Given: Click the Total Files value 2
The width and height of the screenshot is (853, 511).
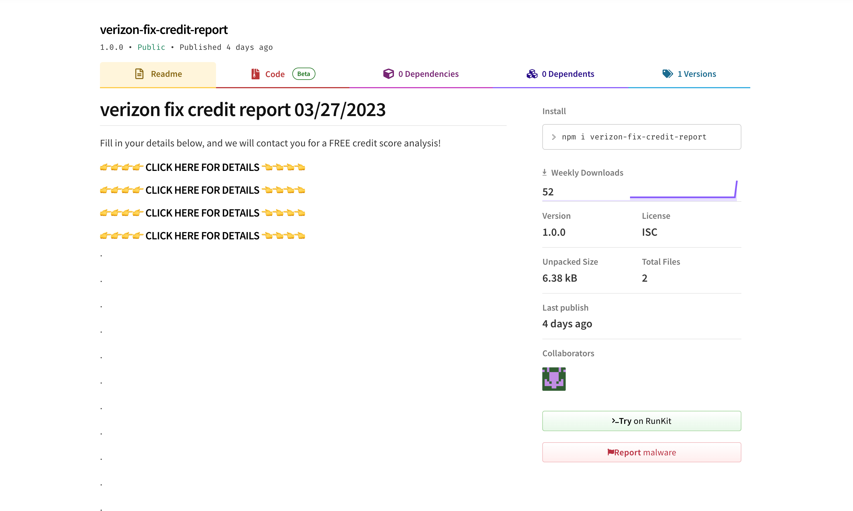Looking at the screenshot, I should [645, 278].
